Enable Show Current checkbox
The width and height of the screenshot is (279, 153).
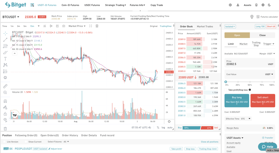click(x=26, y=142)
